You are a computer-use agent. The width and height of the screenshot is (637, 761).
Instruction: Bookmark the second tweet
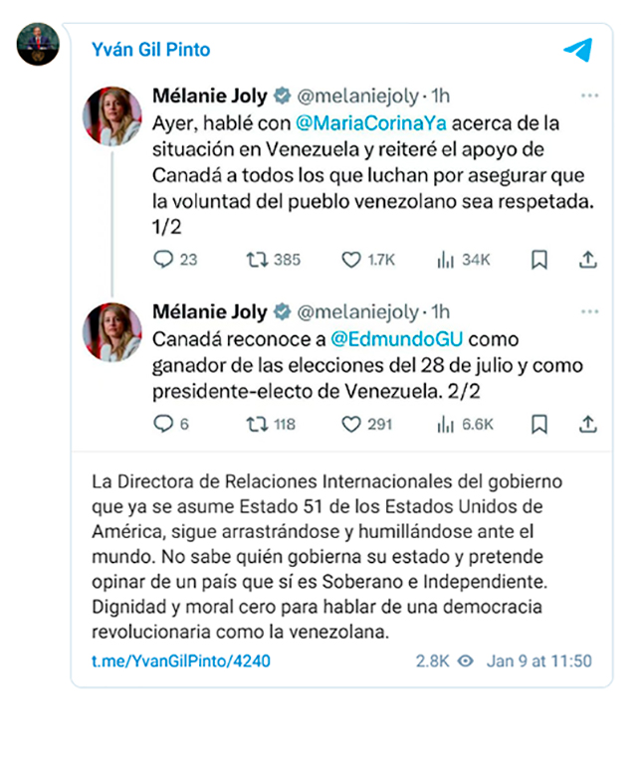538,424
